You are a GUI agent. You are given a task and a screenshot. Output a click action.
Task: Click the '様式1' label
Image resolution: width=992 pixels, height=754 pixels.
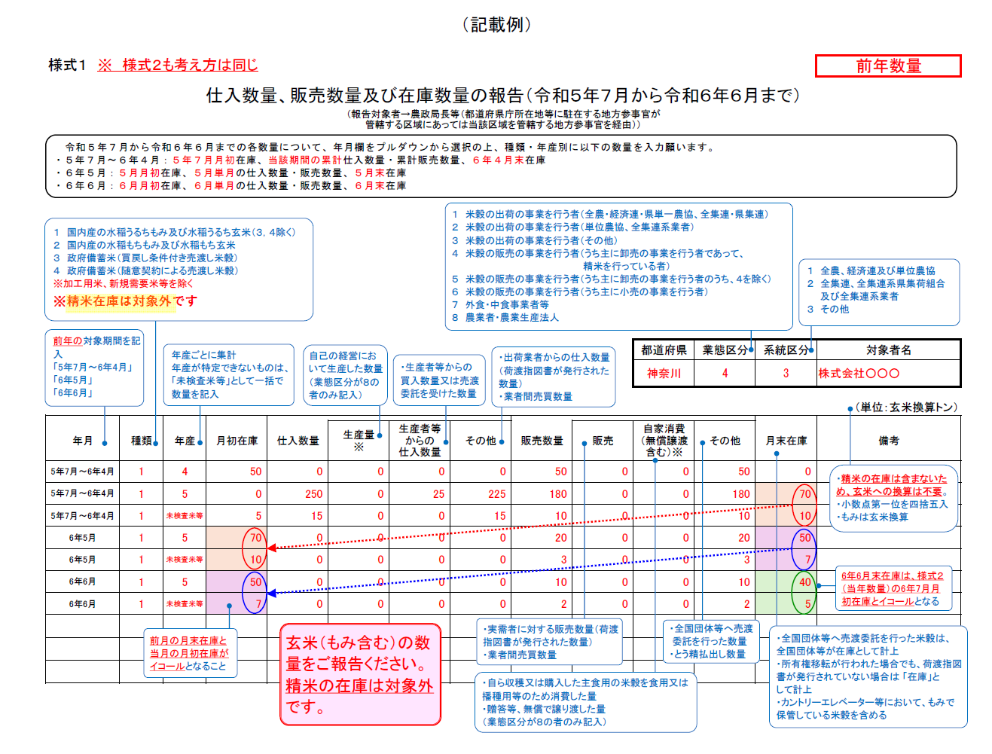(67, 65)
